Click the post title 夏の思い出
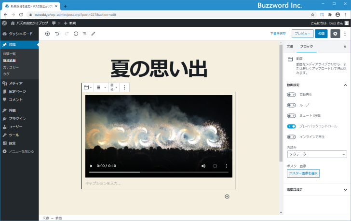351x221 pixels. click(x=159, y=69)
